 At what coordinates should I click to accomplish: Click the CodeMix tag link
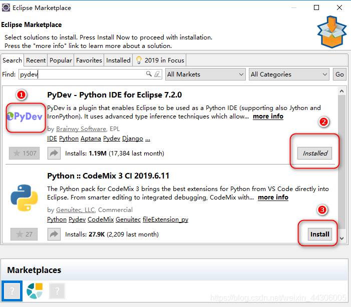[101, 219]
